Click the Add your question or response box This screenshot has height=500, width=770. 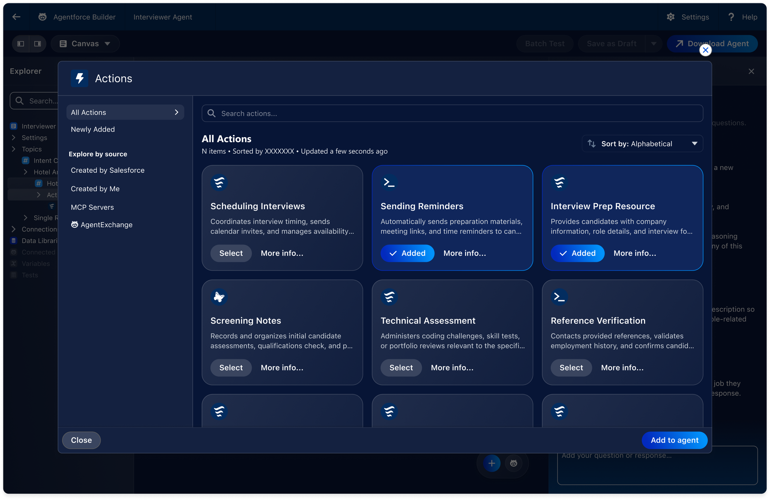657,465
